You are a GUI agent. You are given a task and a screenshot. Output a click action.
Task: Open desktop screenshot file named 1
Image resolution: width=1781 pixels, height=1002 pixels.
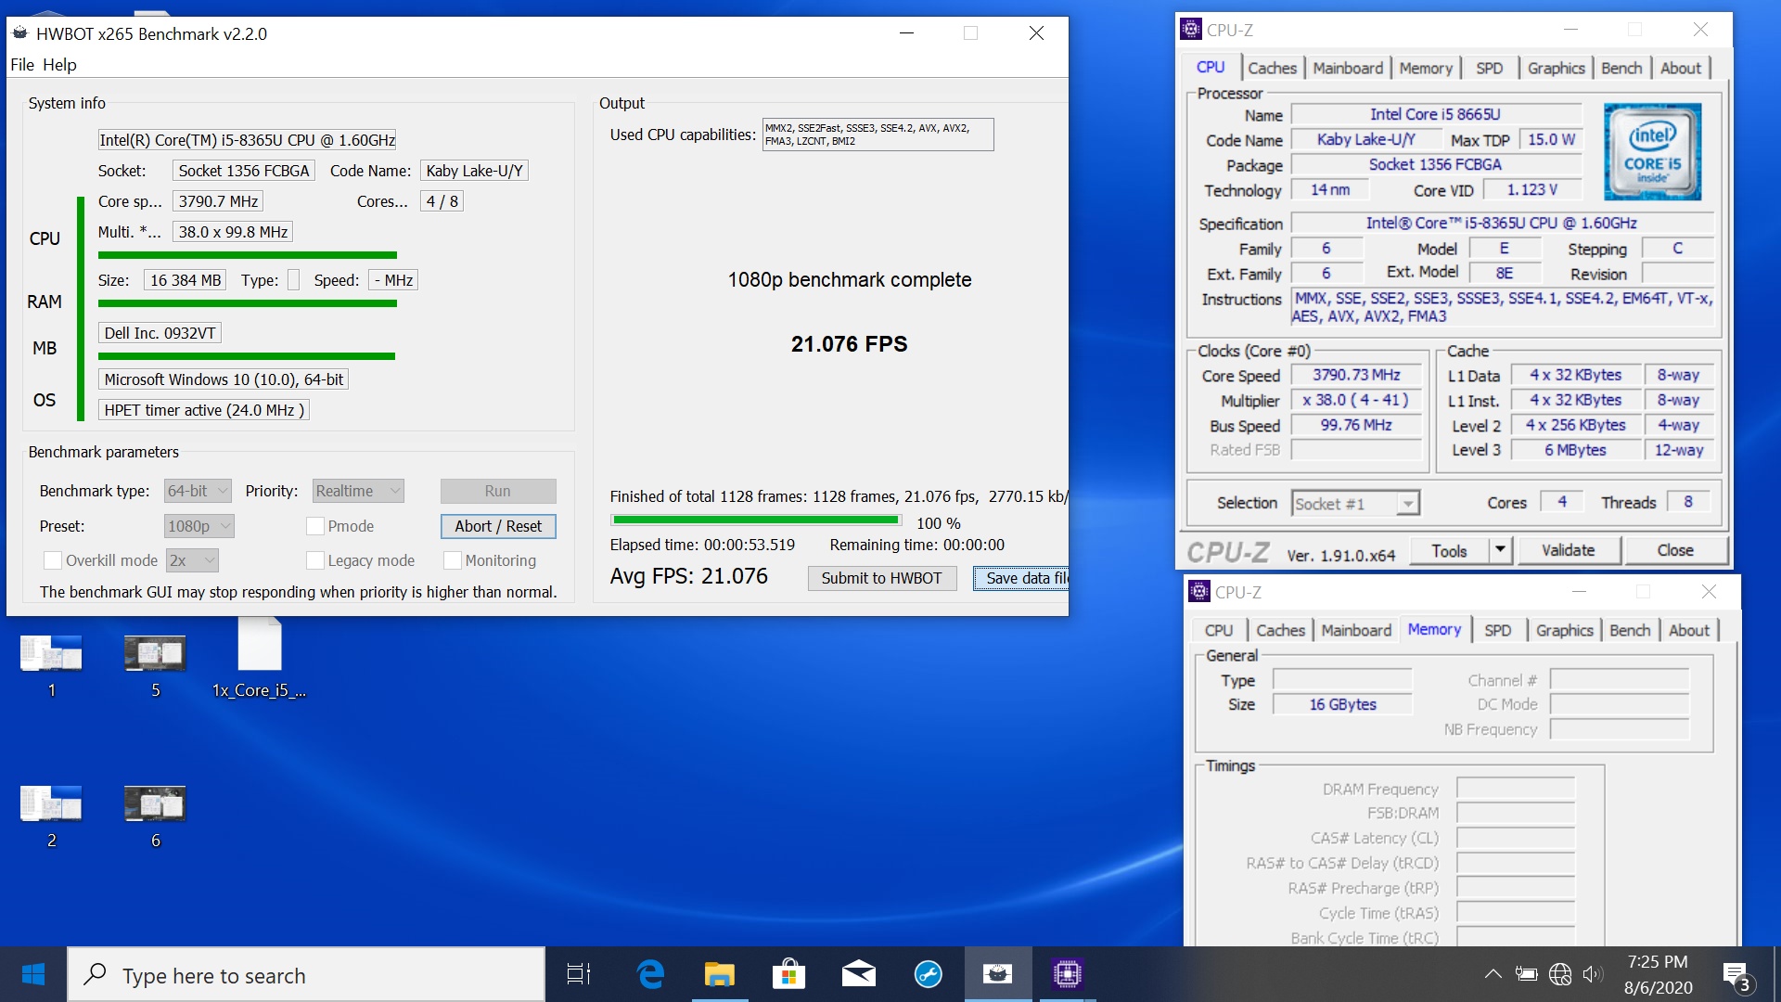click(x=51, y=664)
